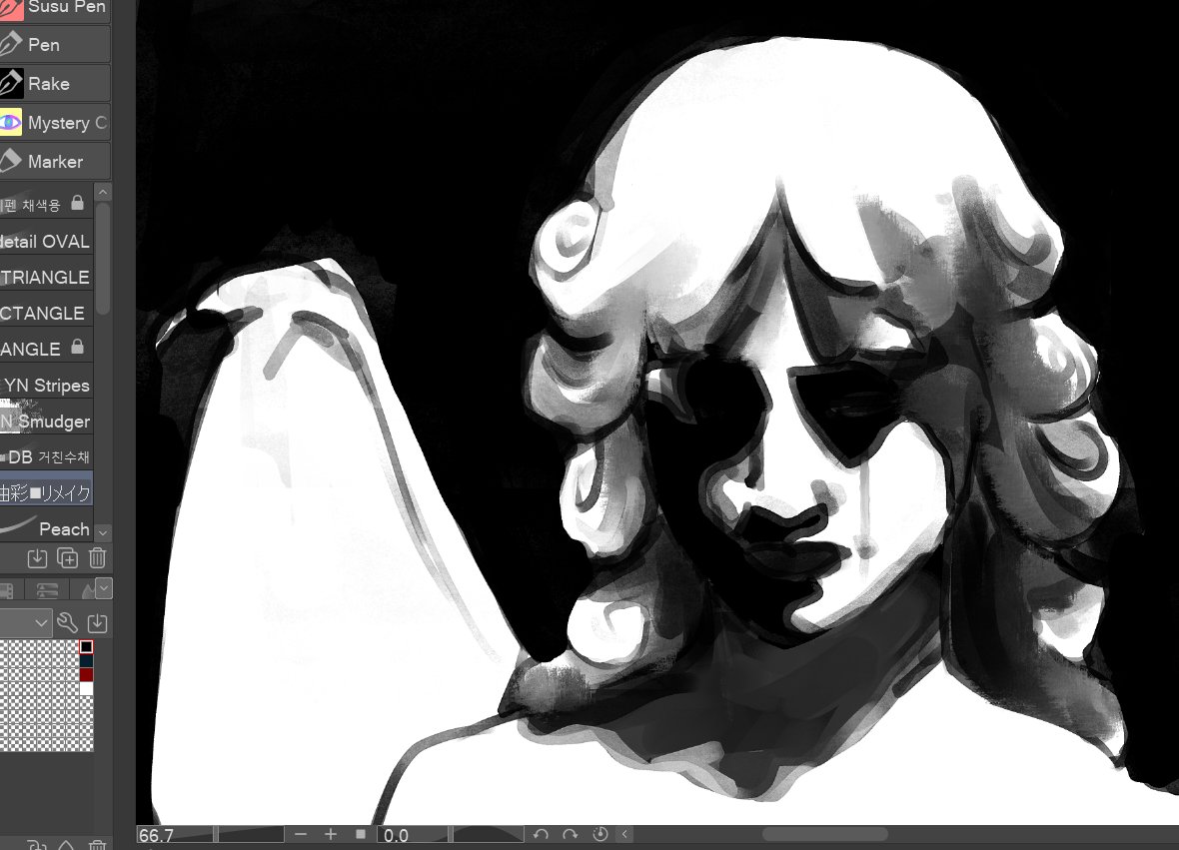Viewport: 1179px width, 850px height.
Task: Pick the Mystery C brush
Action: click(55, 122)
